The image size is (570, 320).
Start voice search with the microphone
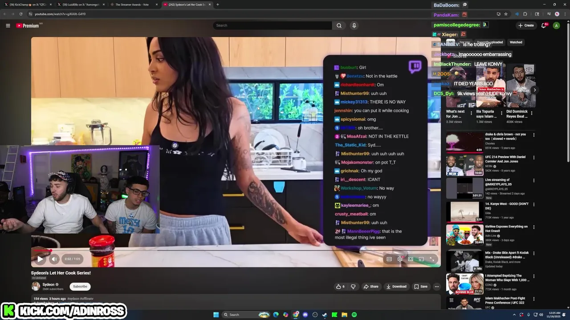pyautogui.click(x=354, y=25)
